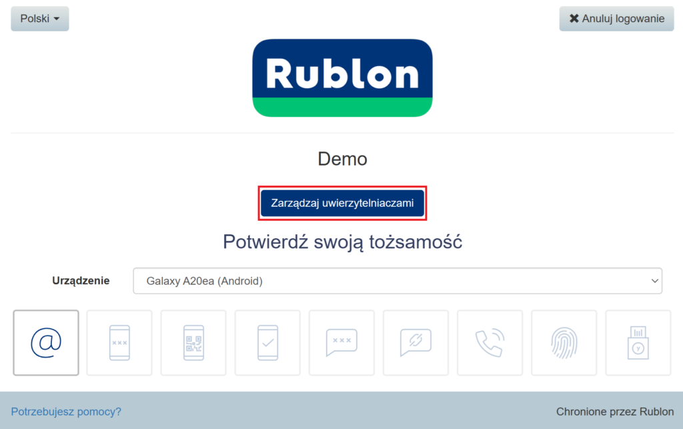Choose the SMS Passcode speech bubble icon
Viewport: 683px width, 429px height.
[x=341, y=343]
